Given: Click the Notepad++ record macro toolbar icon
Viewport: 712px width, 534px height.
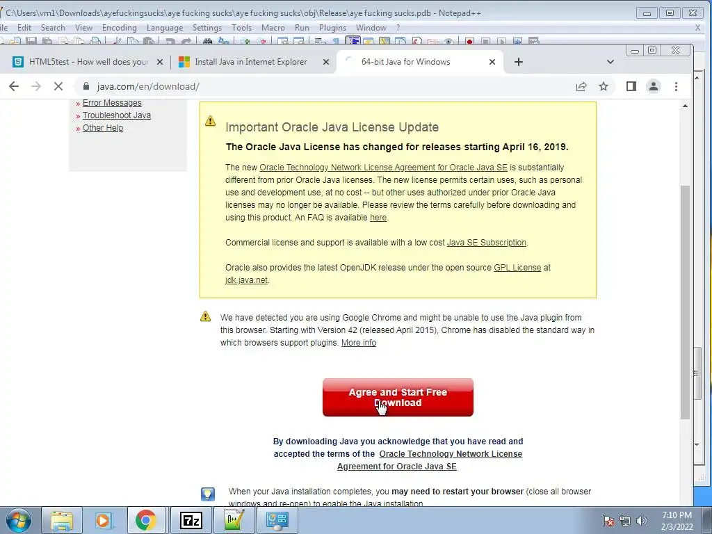Looking at the screenshot, I should point(469,41).
